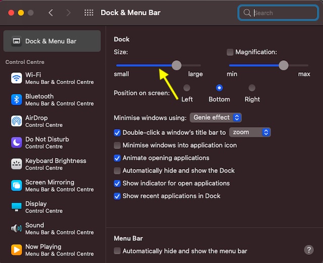Click the Now Playing play icon
323x263 pixels.
pos(17,250)
